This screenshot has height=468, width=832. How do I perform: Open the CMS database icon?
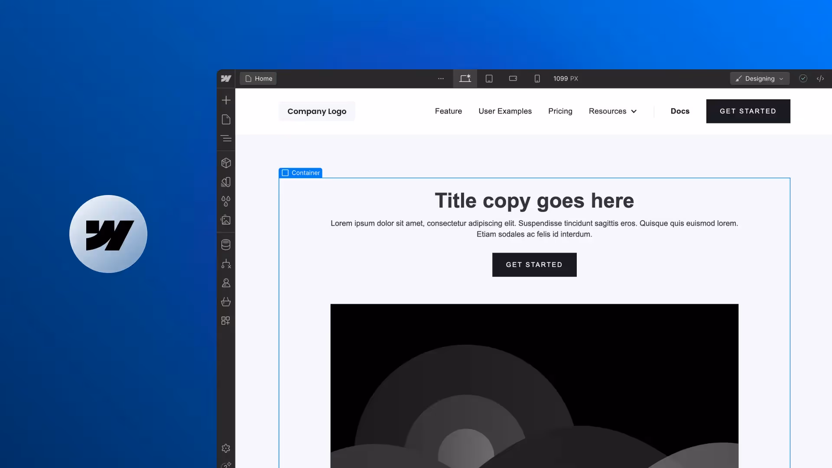tap(226, 245)
